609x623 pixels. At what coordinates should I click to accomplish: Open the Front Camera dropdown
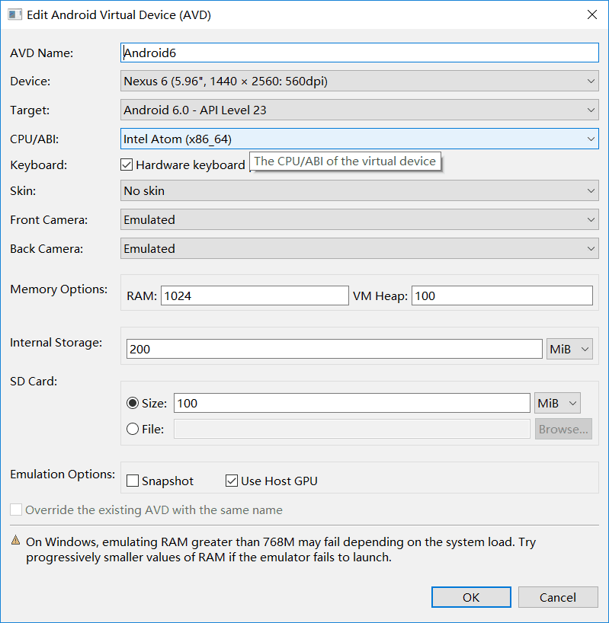[359, 219]
